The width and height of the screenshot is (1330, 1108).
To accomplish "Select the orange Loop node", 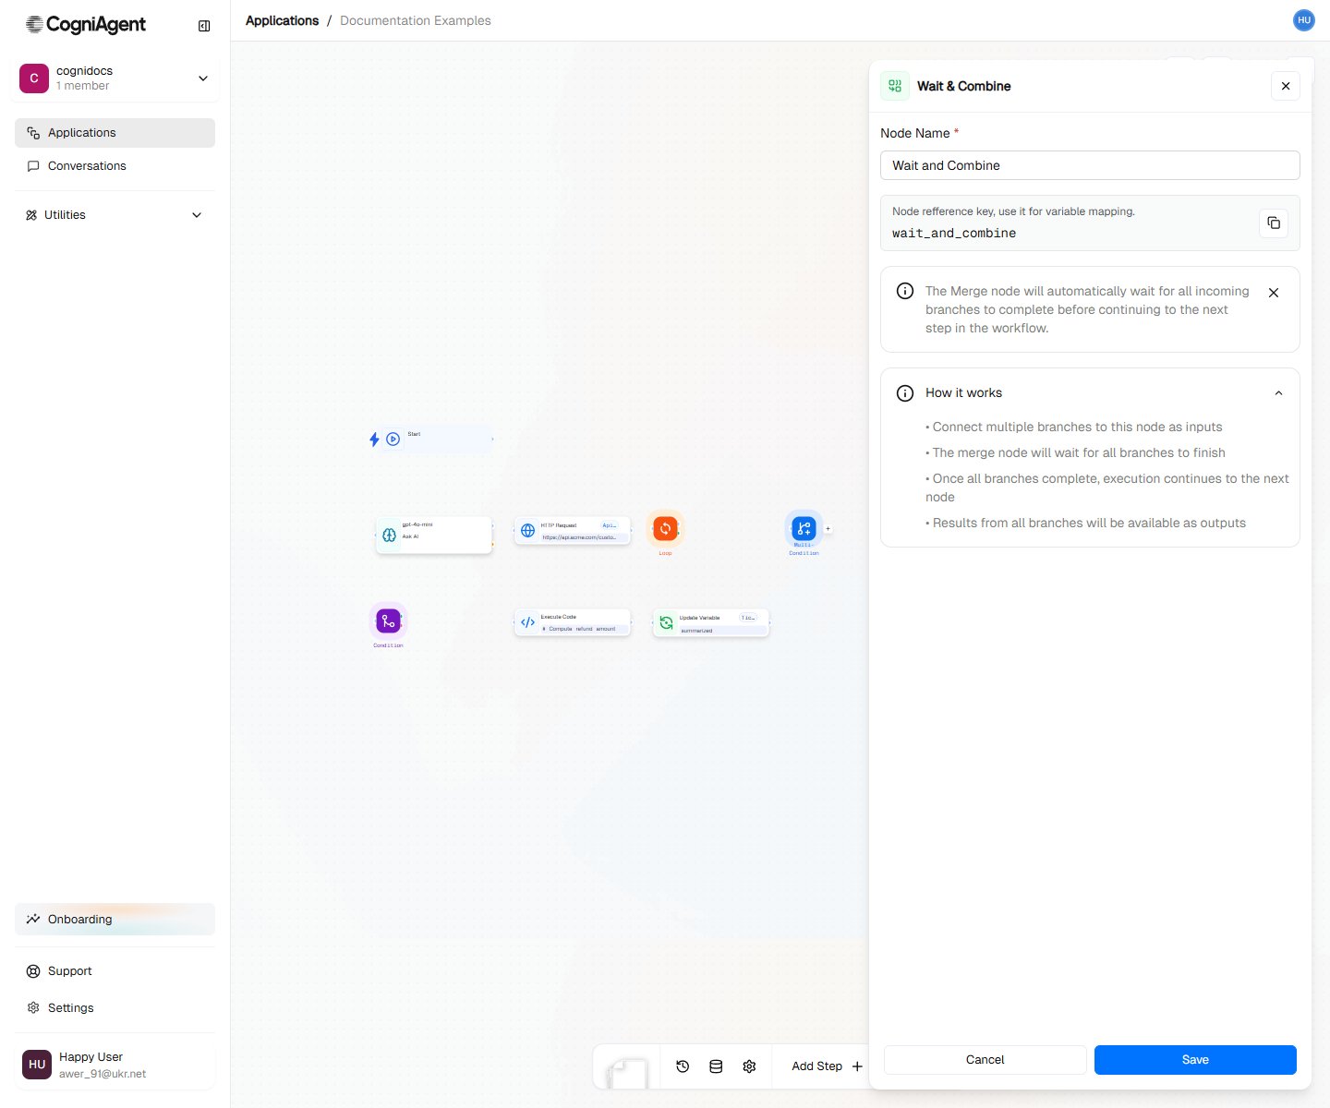I will (x=665, y=529).
